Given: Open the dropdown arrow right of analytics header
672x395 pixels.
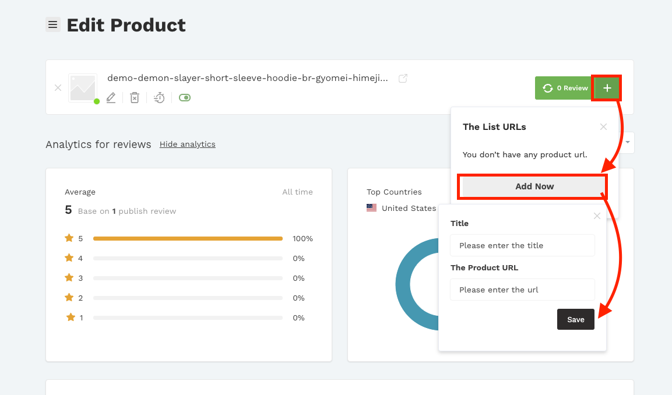Looking at the screenshot, I should [x=628, y=142].
